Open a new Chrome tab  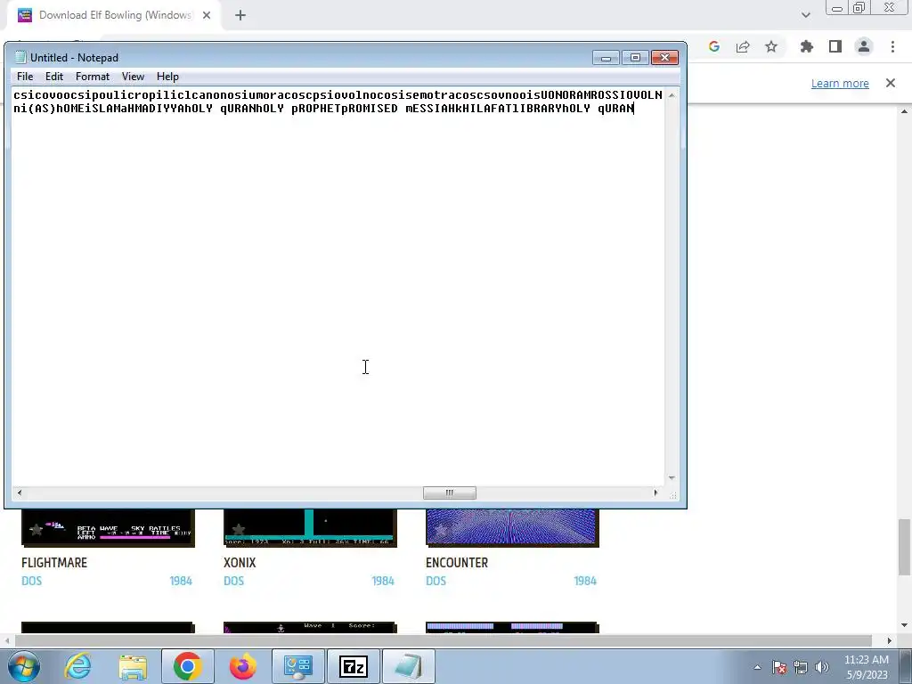pos(240,15)
